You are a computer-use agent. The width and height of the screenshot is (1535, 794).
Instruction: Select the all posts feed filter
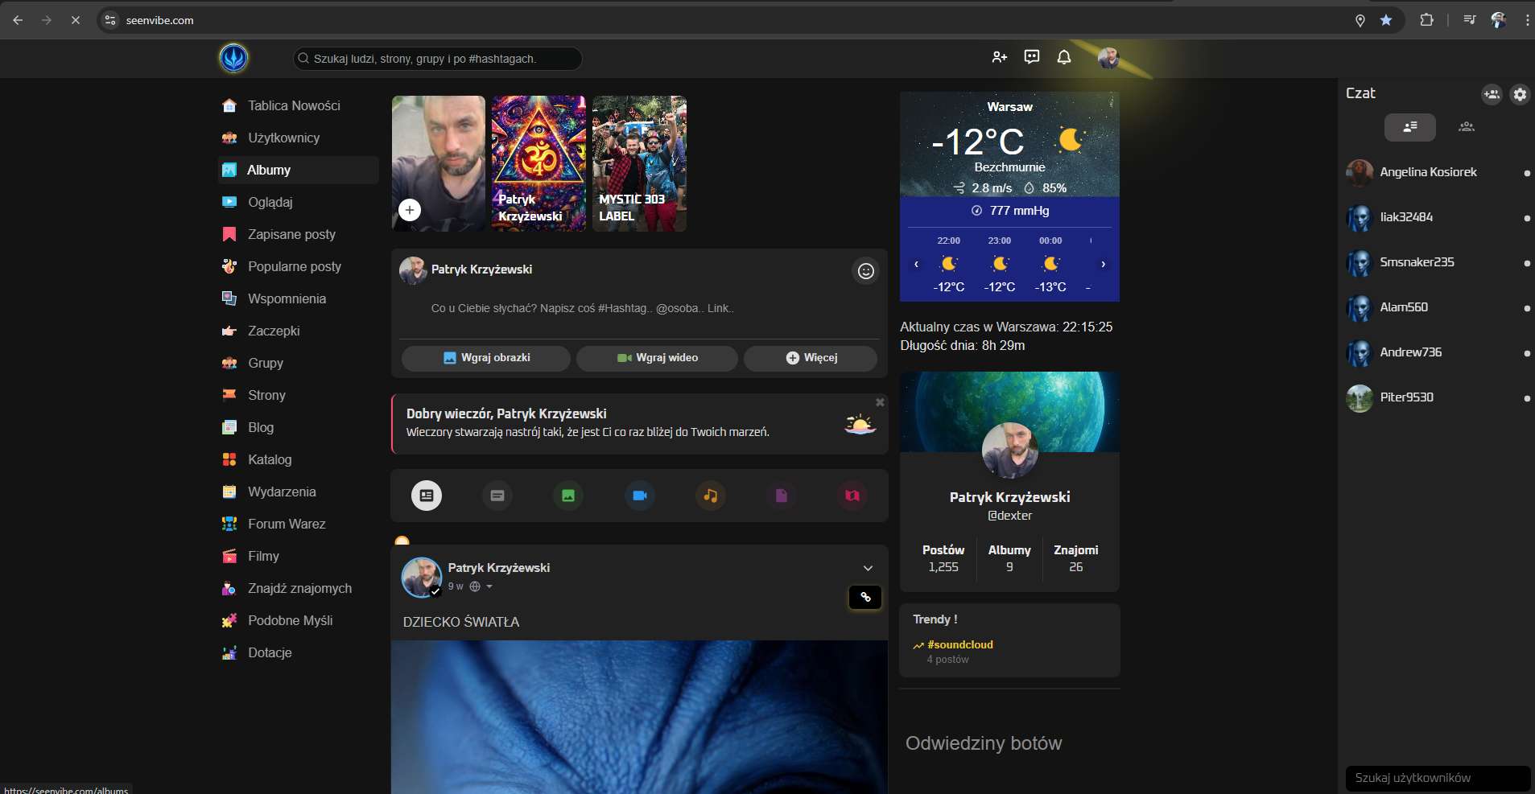click(x=427, y=496)
